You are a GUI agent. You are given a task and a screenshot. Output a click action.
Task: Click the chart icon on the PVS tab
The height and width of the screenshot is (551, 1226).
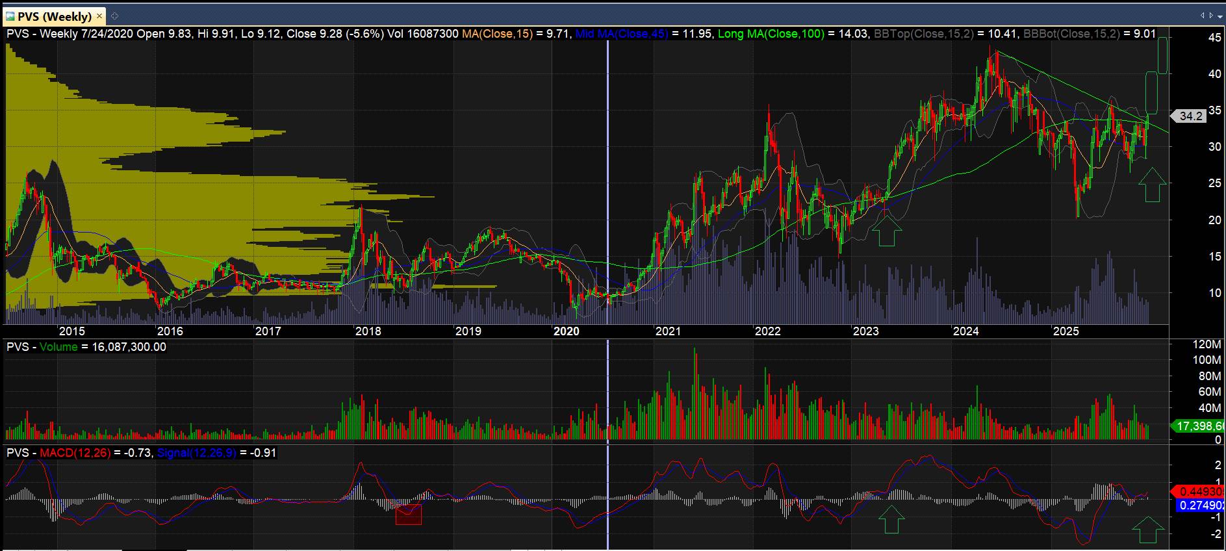pos(10,16)
